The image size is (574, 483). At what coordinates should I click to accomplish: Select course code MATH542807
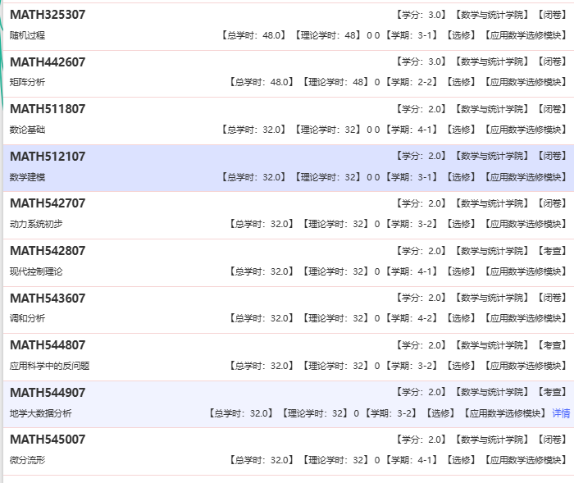[48, 251]
